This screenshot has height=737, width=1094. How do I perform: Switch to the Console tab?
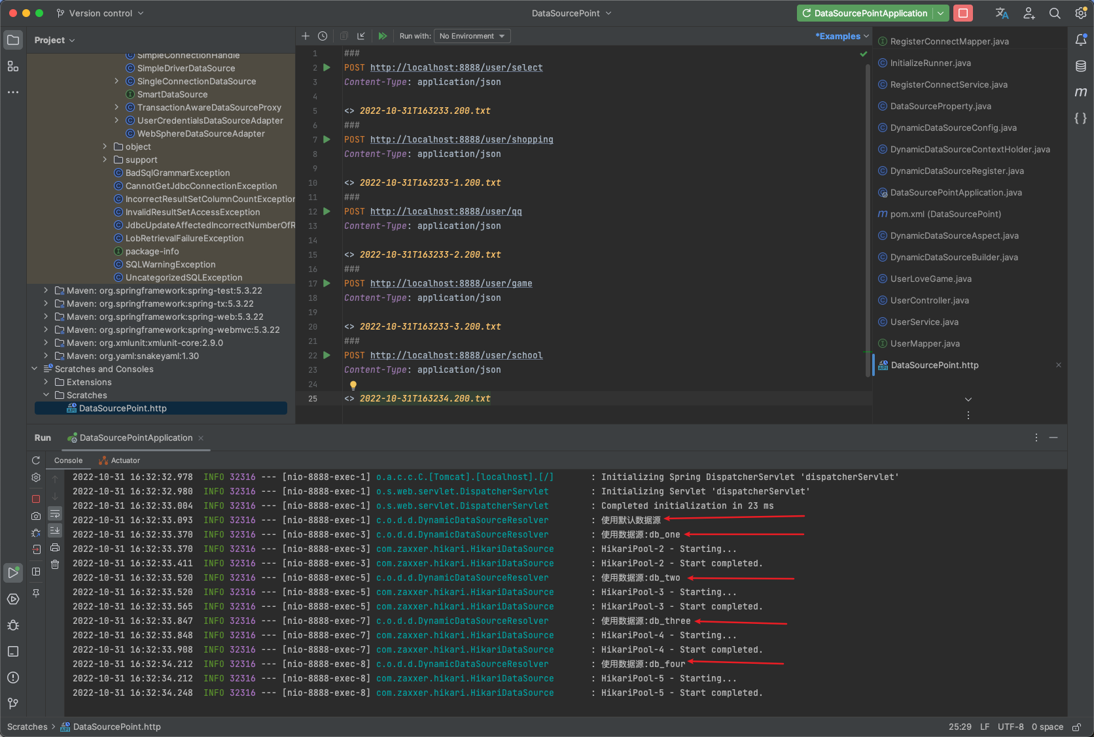click(x=68, y=460)
